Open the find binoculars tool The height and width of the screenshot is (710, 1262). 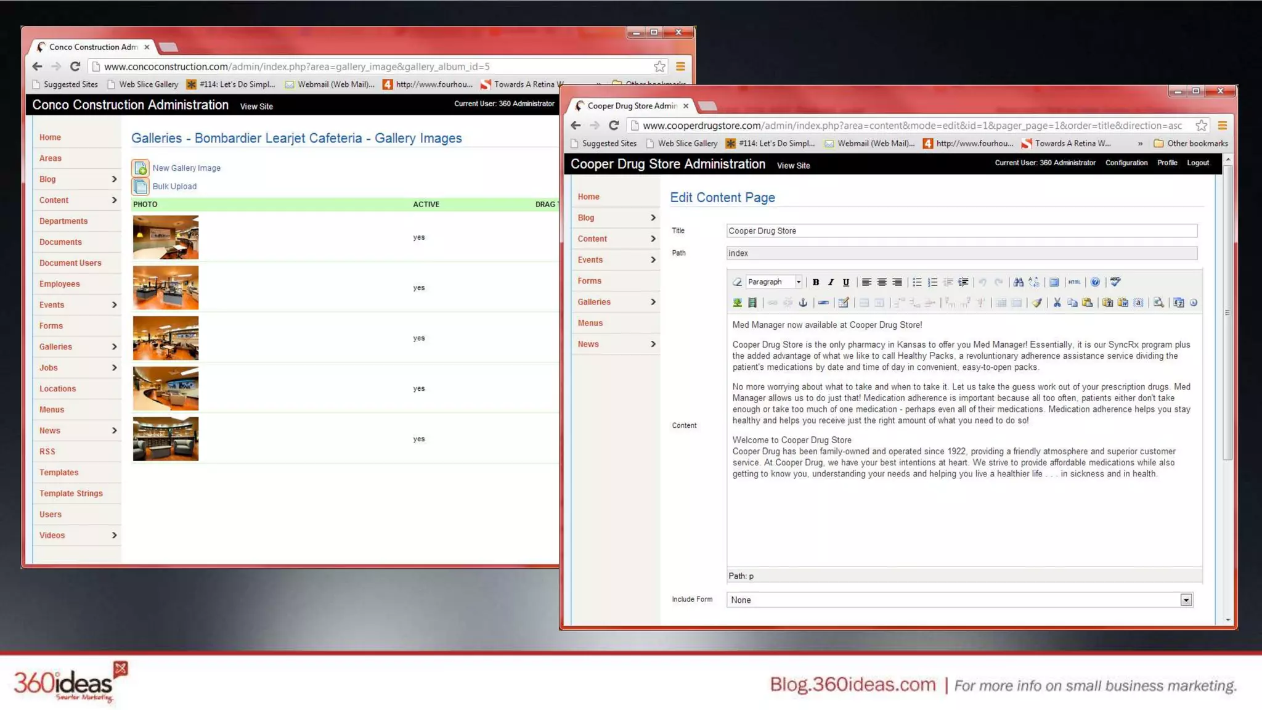click(x=1018, y=282)
